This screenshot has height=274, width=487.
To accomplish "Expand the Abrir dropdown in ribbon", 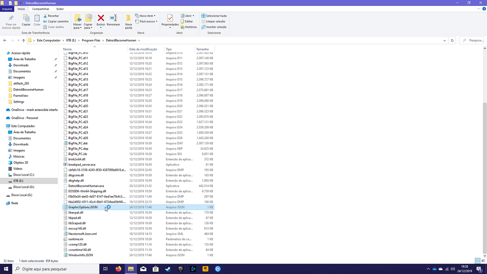I will (187, 16).
